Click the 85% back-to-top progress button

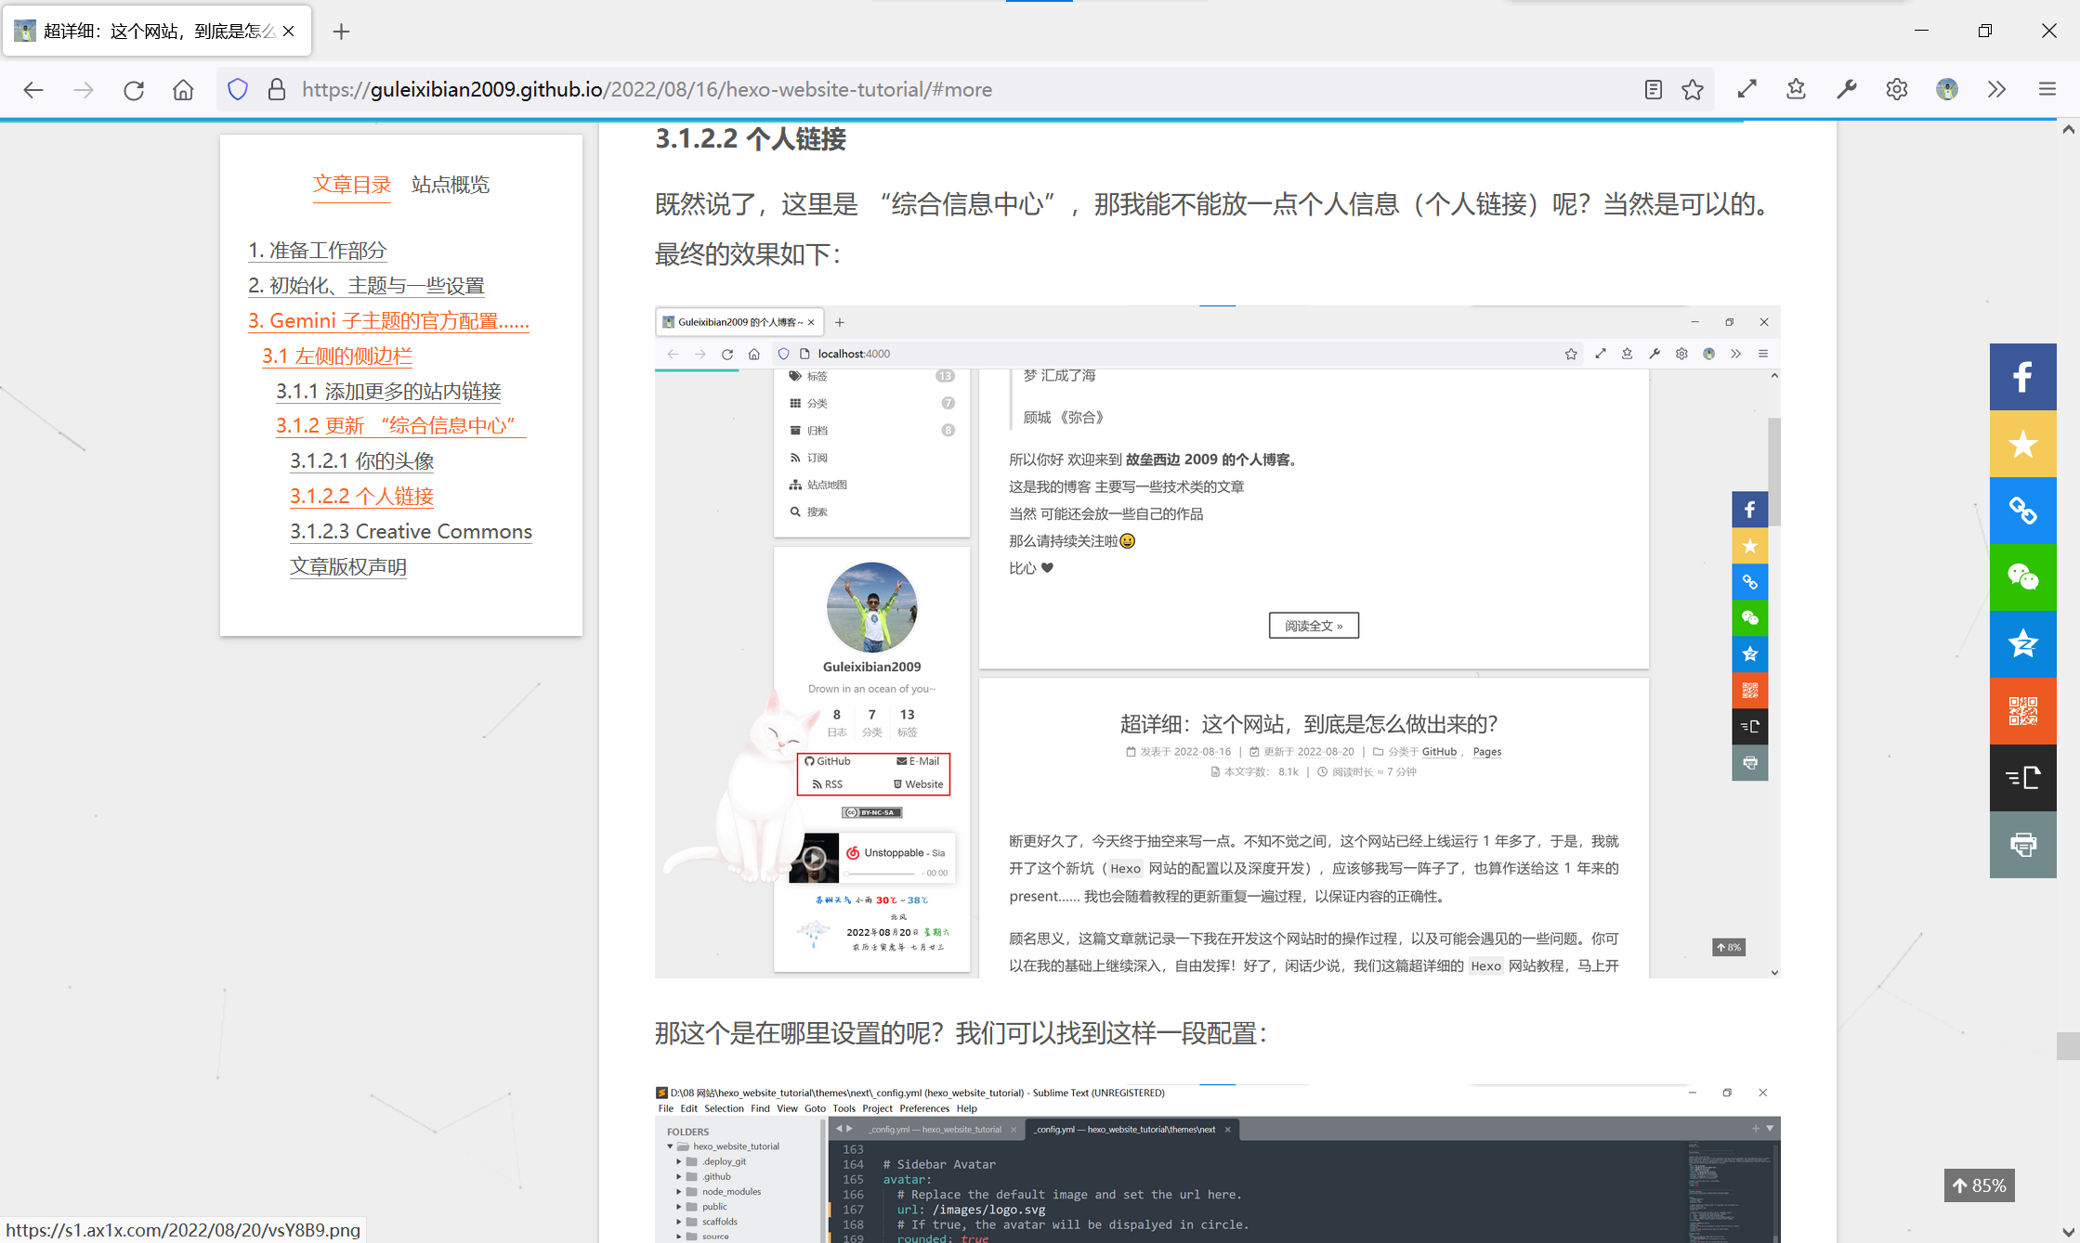point(1979,1185)
